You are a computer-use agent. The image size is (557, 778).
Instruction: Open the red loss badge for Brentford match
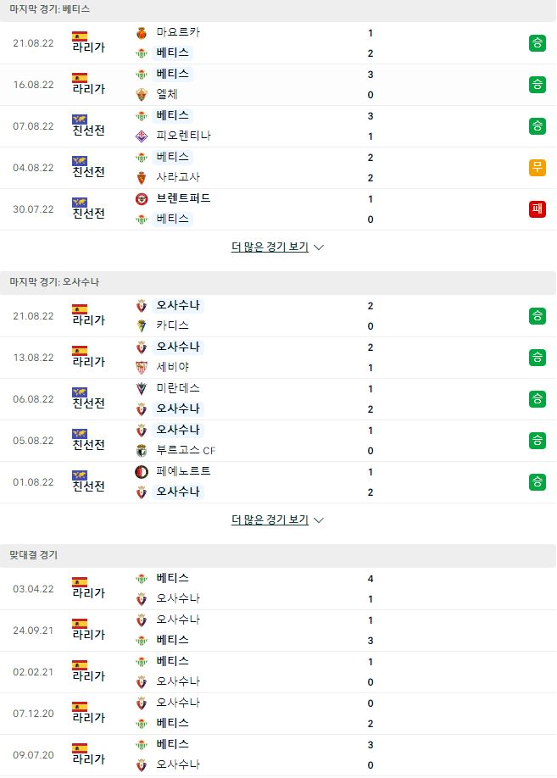point(538,208)
